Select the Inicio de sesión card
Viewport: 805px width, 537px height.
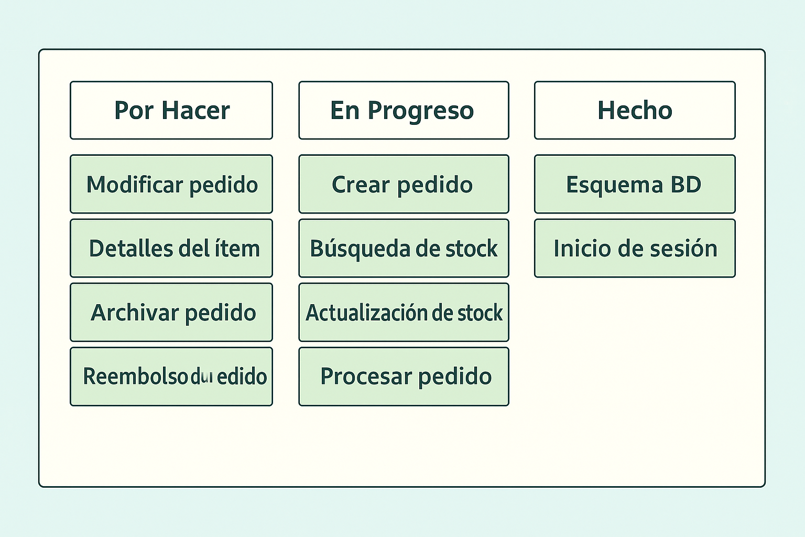click(635, 248)
